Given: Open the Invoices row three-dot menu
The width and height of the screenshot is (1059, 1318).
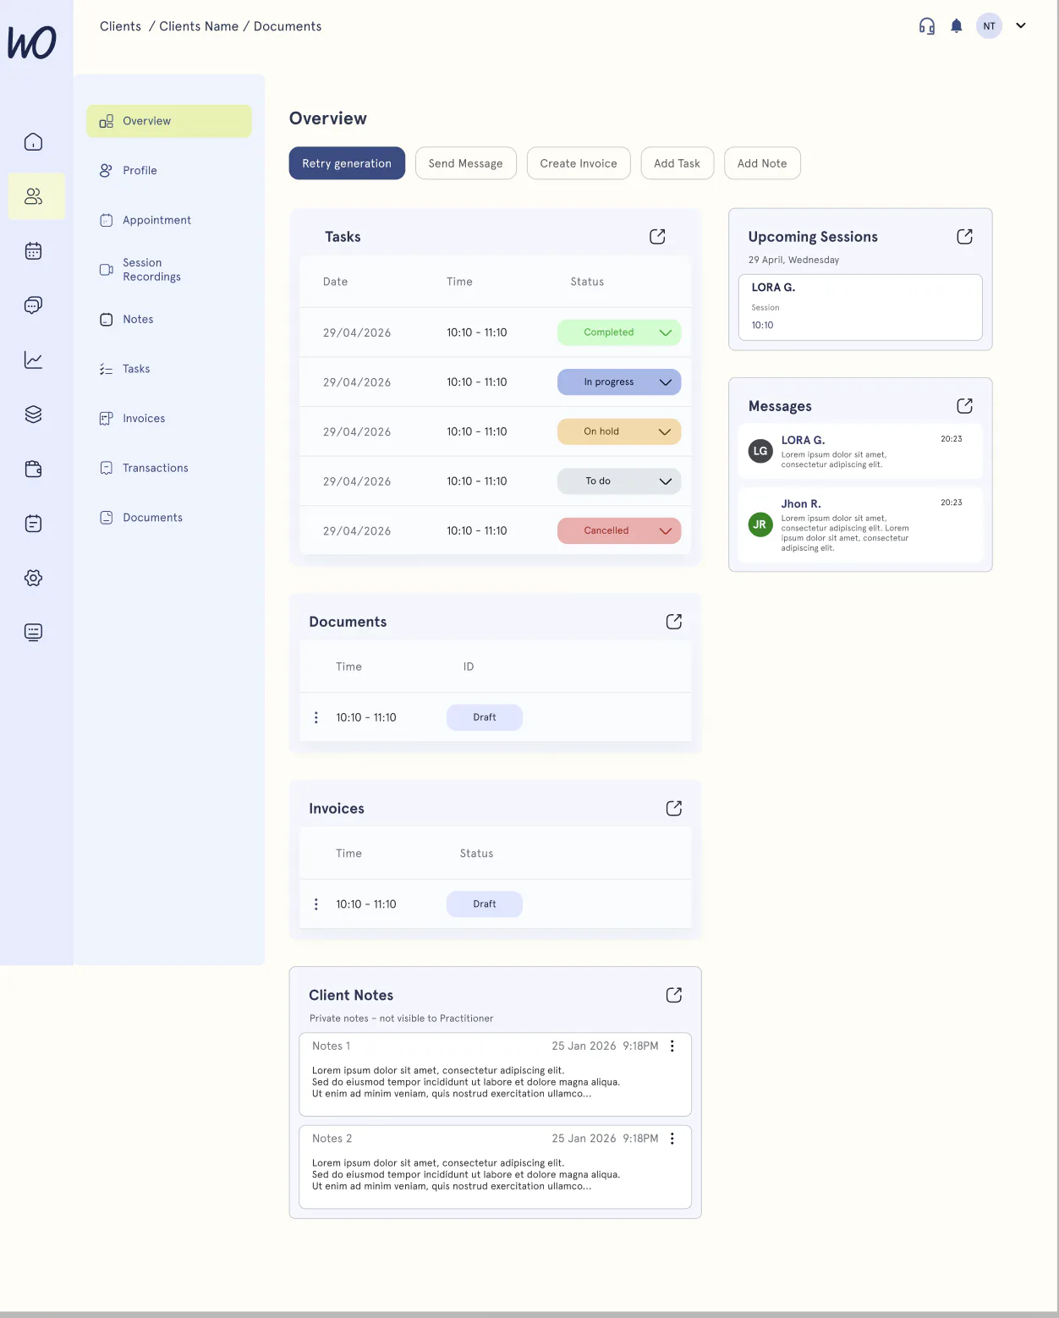Looking at the screenshot, I should click(316, 904).
